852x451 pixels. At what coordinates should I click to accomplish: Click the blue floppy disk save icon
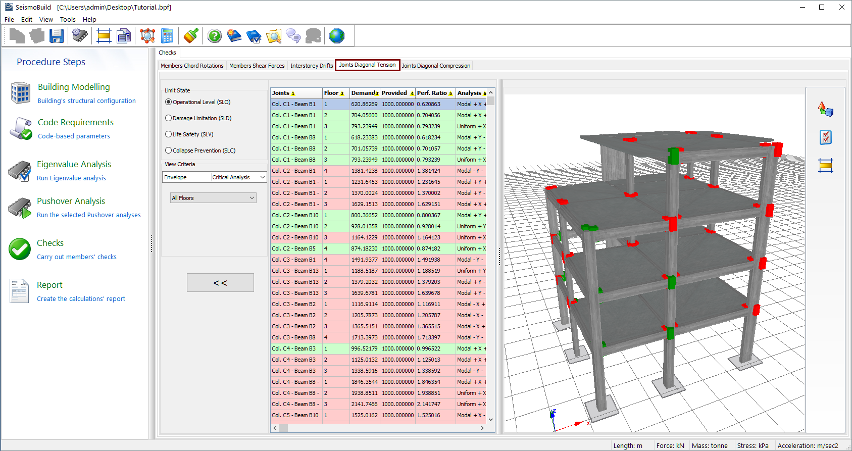(x=57, y=36)
